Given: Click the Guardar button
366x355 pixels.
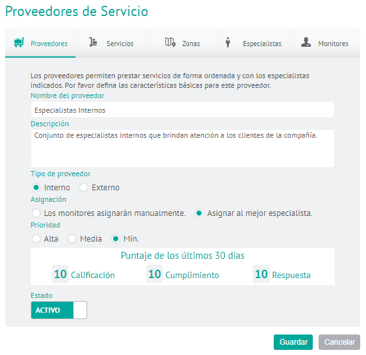Looking at the screenshot, I should tap(293, 342).
